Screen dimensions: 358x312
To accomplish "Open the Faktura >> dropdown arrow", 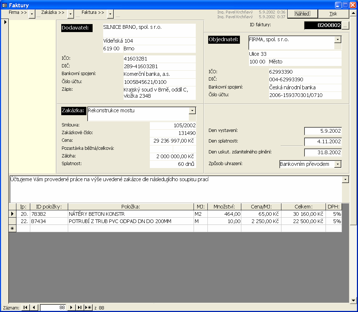I will tap(110, 14).
